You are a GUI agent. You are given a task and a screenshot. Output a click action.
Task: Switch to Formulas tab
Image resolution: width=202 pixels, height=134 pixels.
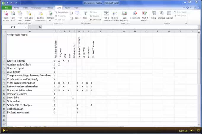point(49,8)
